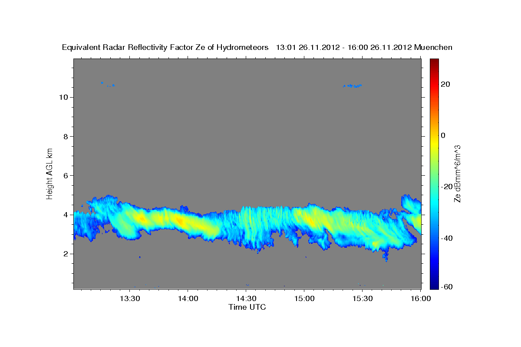Click the '15:00' time tick label
The height and width of the screenshot is (347, 521).
[304, 299]
